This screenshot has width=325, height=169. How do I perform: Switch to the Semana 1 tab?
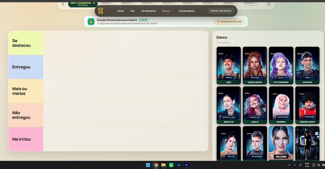108,4
